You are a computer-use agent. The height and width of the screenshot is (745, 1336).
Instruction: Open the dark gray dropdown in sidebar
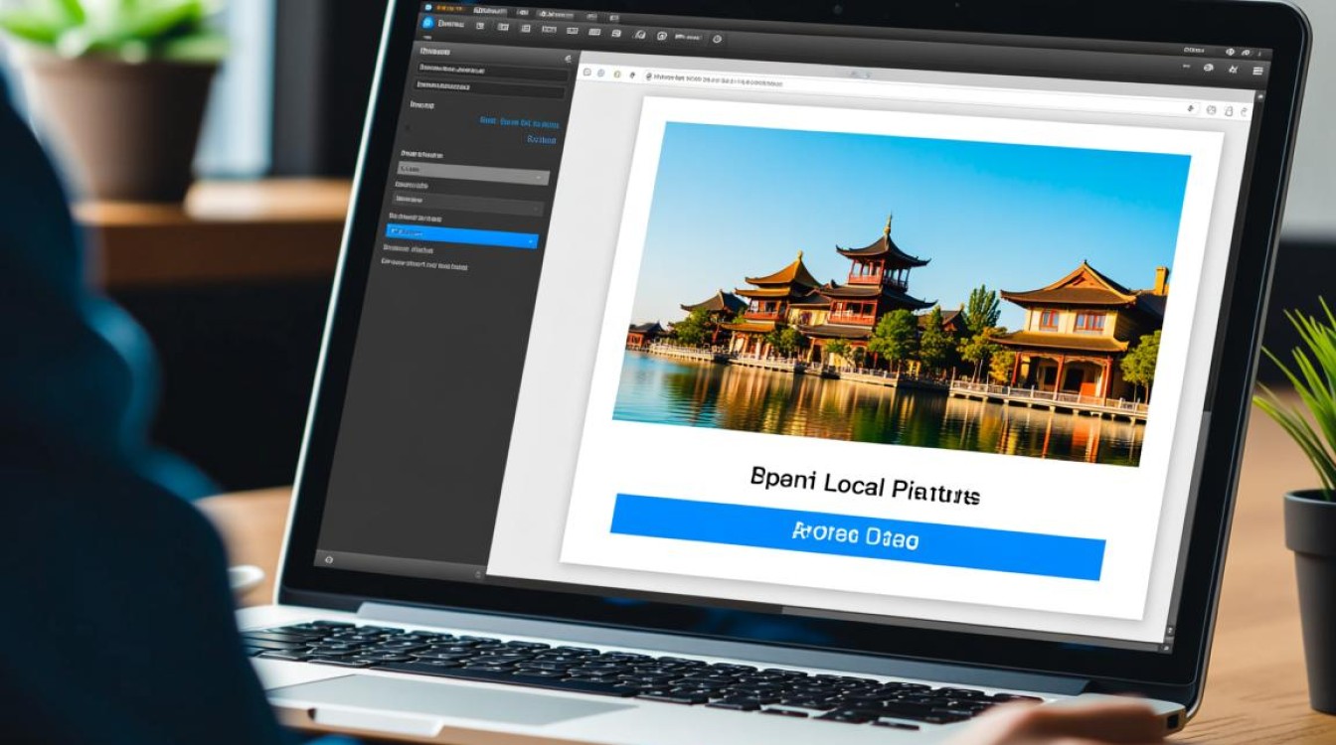pyautogui.click(x=469, y=207)
